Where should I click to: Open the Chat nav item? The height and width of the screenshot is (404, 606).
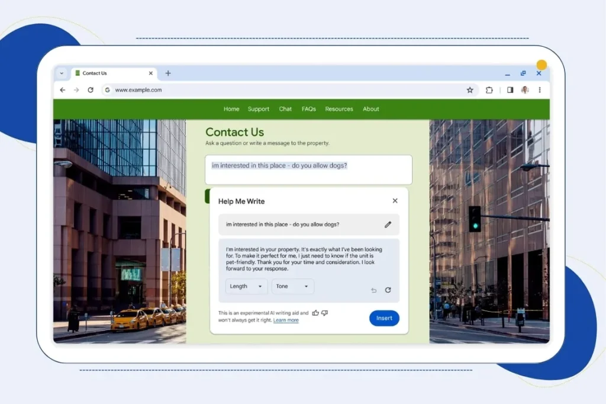point(285,109)
